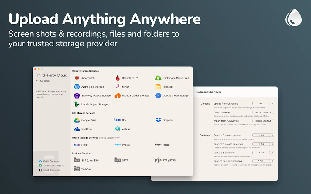Open the Dropbox icon

[158, 120]
